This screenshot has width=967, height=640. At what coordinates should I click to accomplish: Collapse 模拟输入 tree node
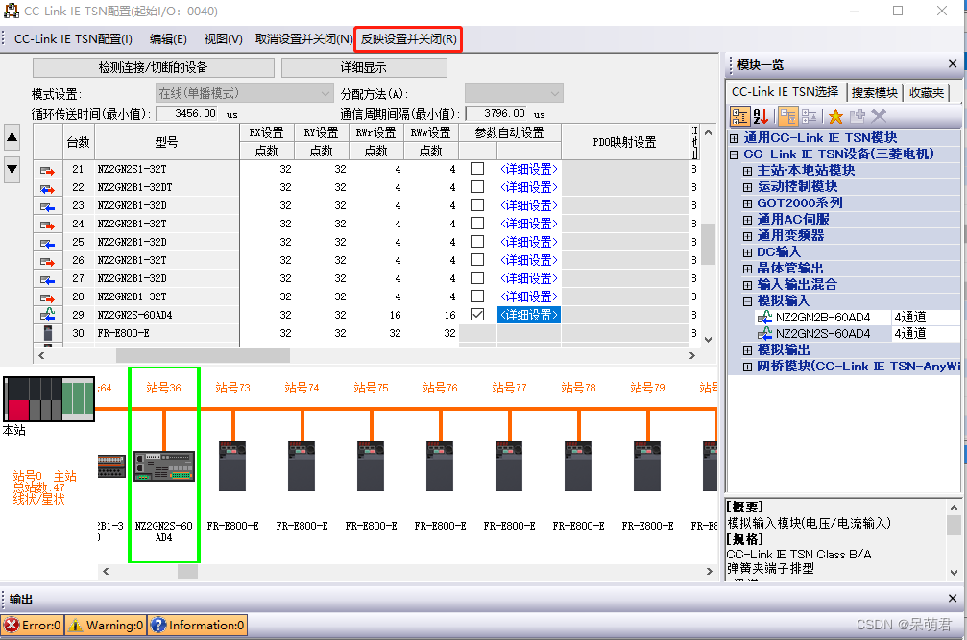point(747,301)
